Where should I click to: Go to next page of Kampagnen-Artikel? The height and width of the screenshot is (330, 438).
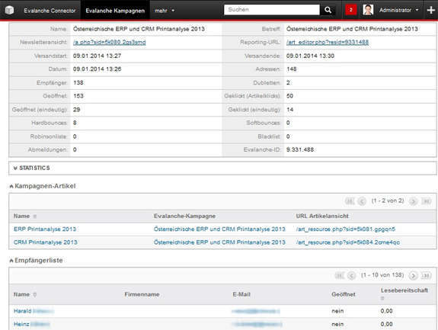point(413,201)
